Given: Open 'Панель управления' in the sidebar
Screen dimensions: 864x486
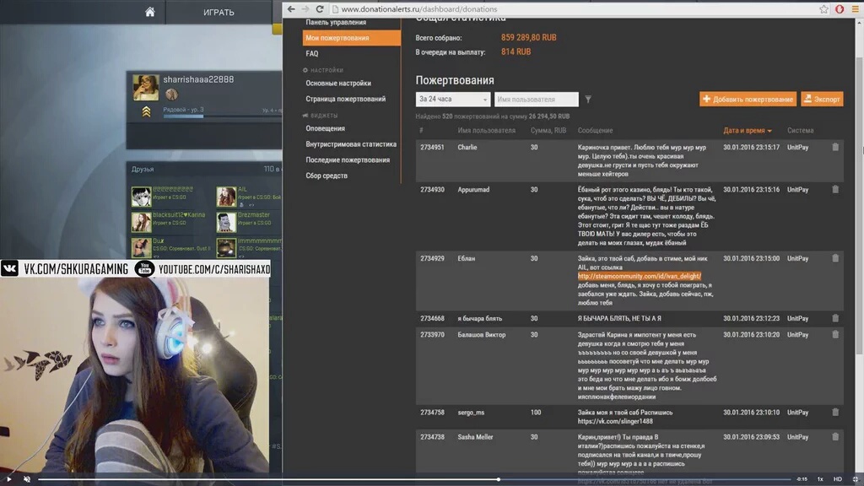Looking at the screenshot, I should click(336, 22).
